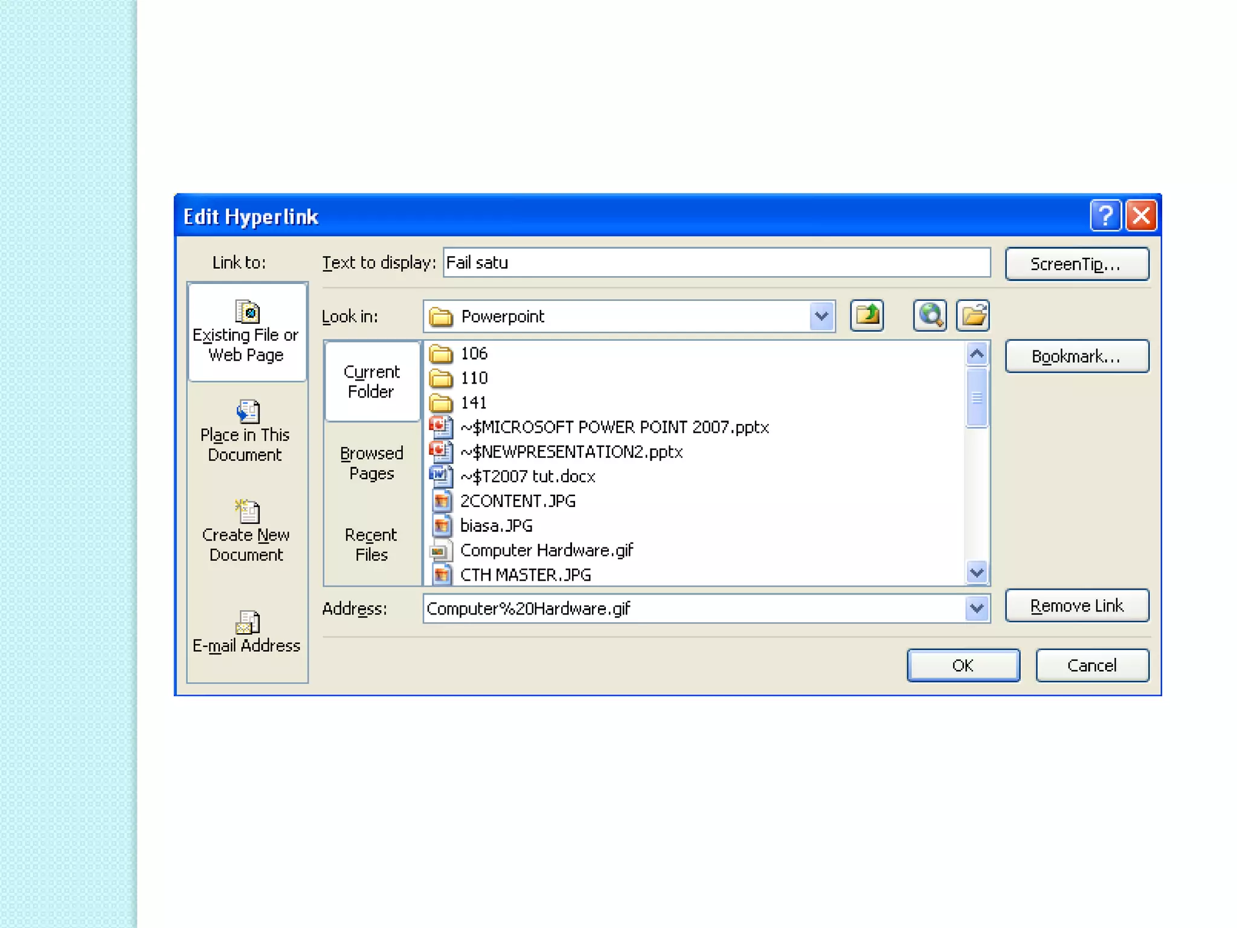Click the Browse for File folder icon
The width and height of the screenshot is (1237, 928).
click(x=972, y=315)
